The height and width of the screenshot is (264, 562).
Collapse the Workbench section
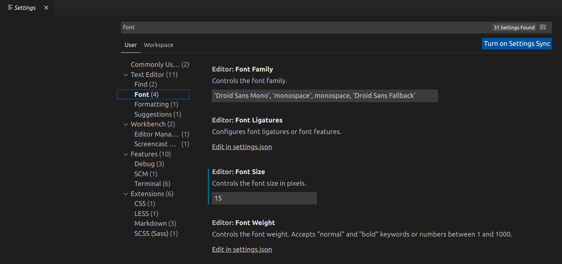pyautogui.click(x=126, y=124)
